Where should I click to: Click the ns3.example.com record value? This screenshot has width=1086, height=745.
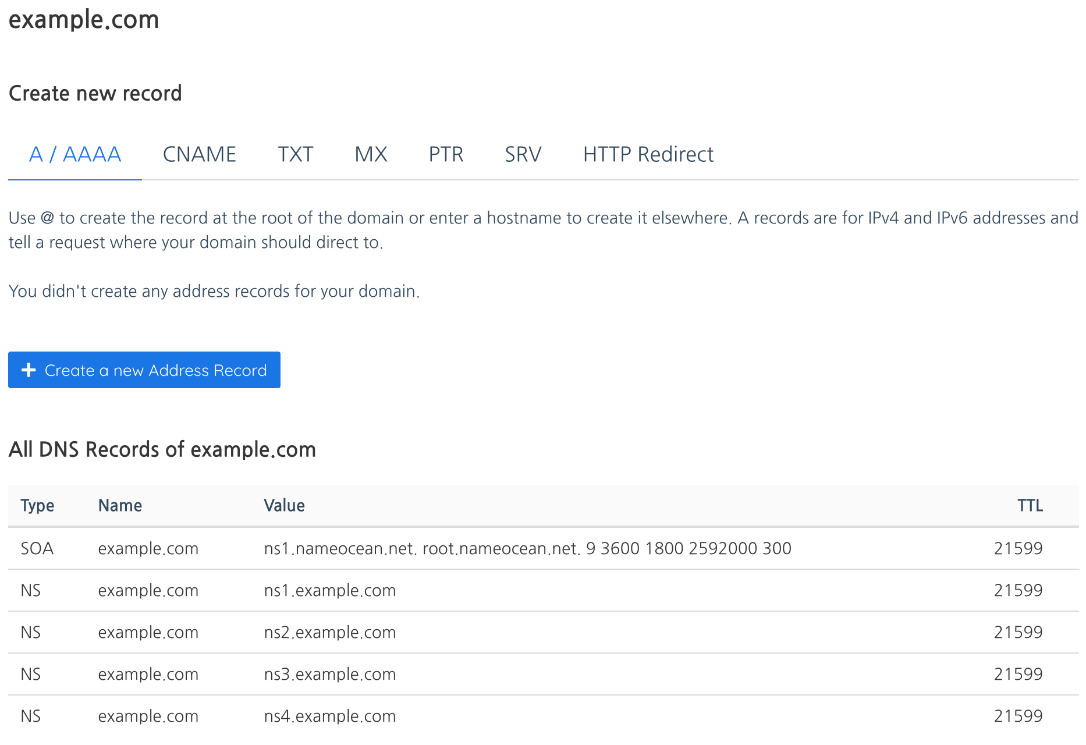click(330, 674)
